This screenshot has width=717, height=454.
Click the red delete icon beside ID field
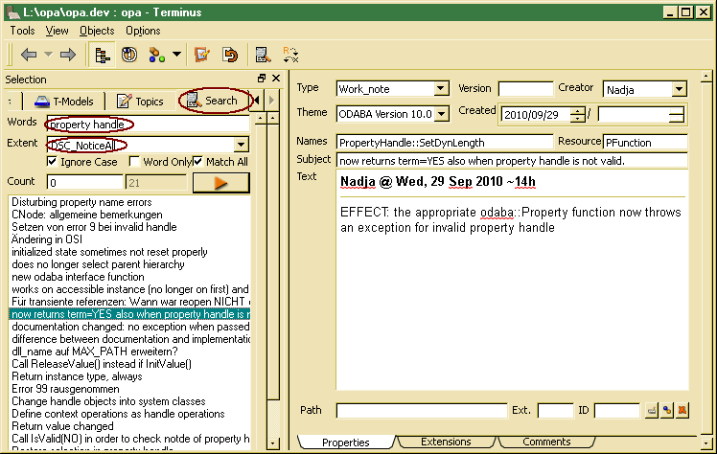[x=682, y=411]
